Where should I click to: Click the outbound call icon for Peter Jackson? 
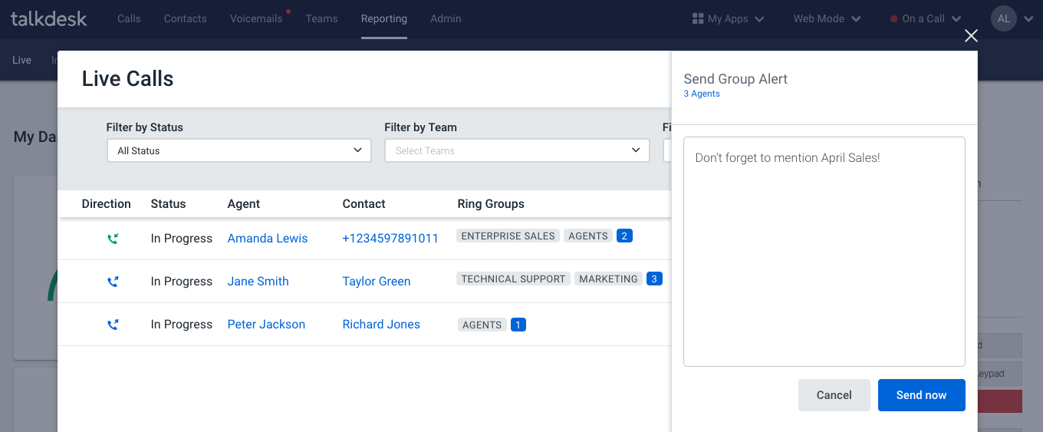pos(113,325)
